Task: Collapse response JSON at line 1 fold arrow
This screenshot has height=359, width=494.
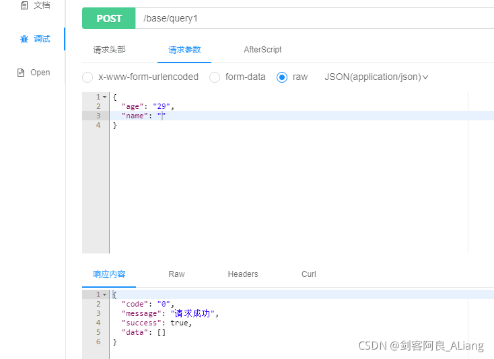Action: click(104, 295)
